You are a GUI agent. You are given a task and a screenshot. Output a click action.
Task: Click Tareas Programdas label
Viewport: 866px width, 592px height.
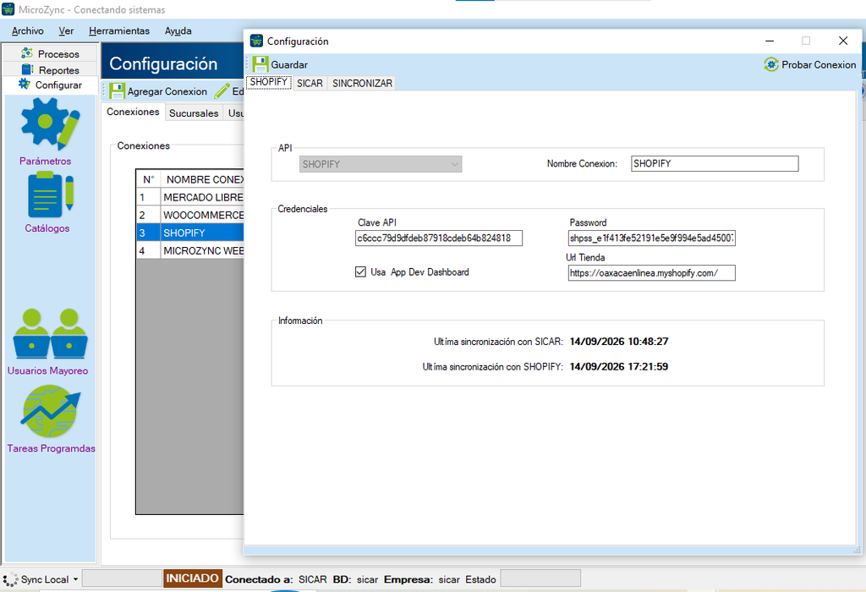[x=51, y=448]
